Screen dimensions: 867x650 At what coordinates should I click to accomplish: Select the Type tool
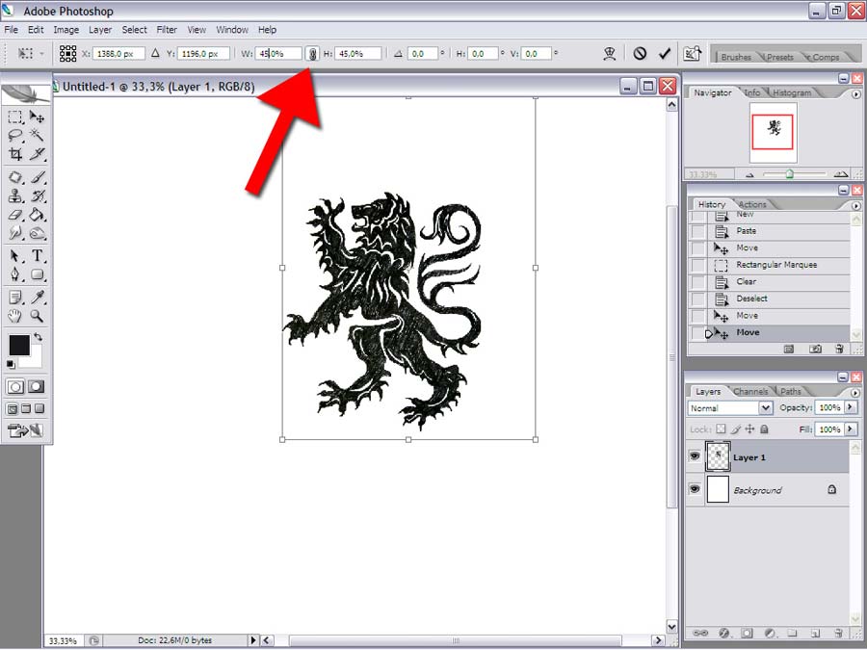[37, 255]
